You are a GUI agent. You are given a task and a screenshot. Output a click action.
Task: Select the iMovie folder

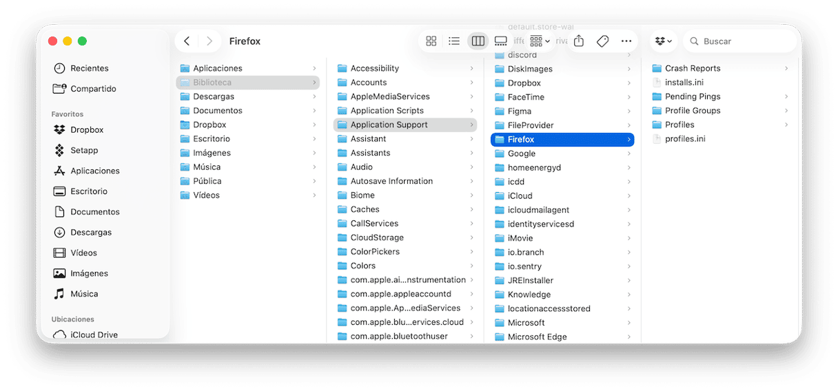pos(562,238)
